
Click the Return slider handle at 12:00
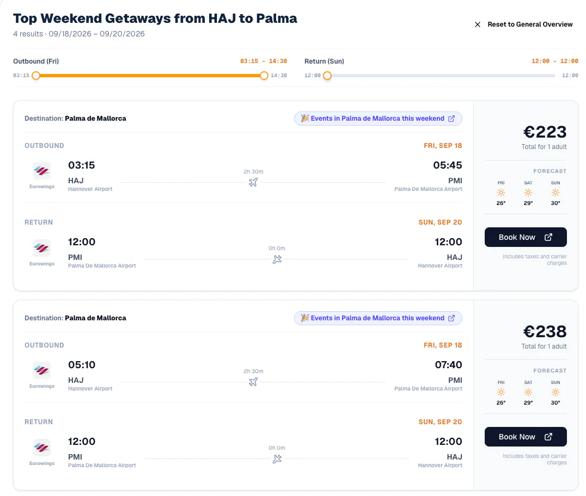tap(327, 76)
